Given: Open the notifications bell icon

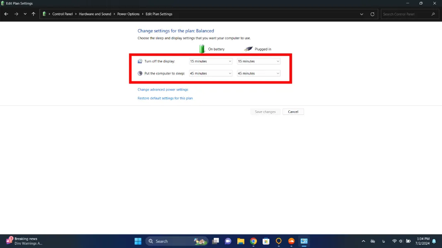Looking at the screenshot, I should (433, 241).
